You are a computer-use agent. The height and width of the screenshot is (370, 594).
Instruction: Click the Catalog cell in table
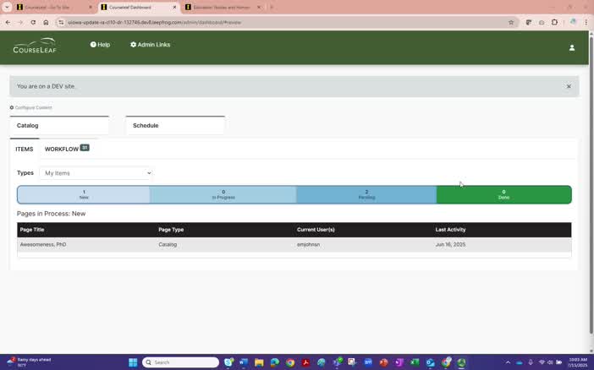(x=168, y=244)
